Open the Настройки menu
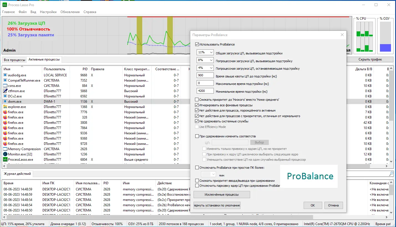396x227 pixels. tap(48, 12)
